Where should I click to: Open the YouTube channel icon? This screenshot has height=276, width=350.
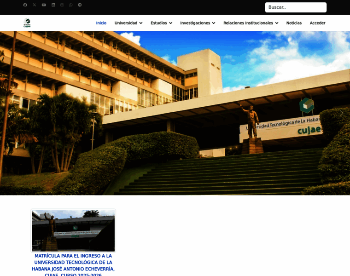(x=44, y=5)
